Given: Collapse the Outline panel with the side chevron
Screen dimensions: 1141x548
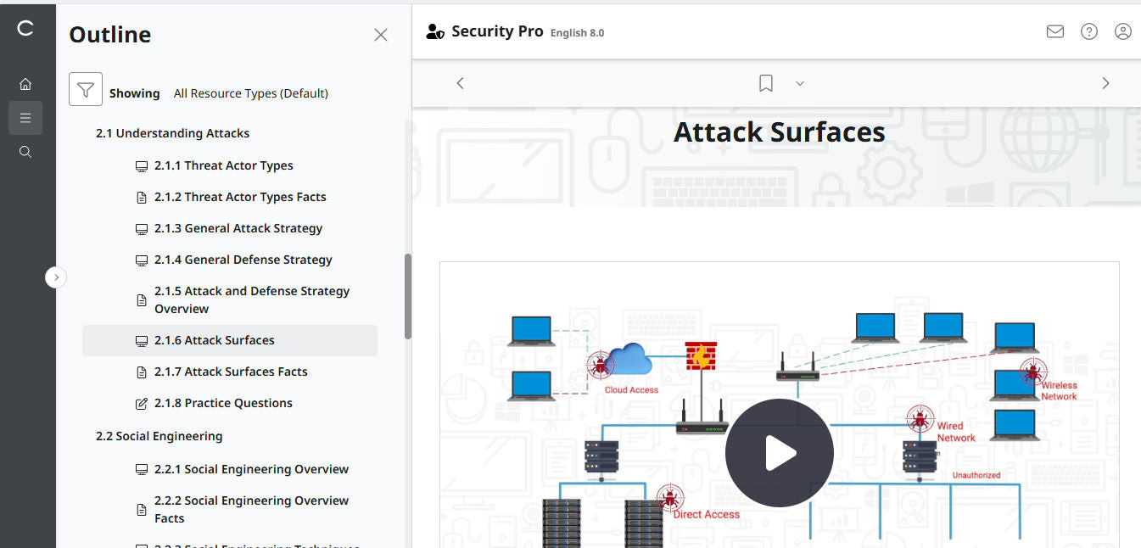Looking at the screenshot, I should click(56, 277).
